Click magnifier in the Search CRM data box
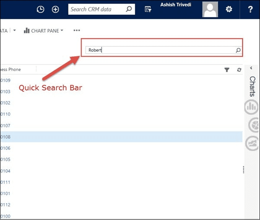Screen dimensions: 260x220 (129, 9)
